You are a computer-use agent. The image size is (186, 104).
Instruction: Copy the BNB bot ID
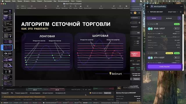(157, 24)
